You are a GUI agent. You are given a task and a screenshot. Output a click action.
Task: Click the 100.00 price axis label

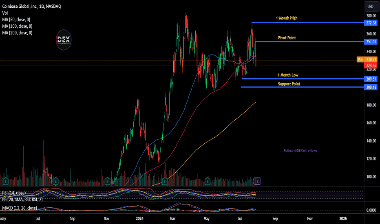tap(371, 177)
